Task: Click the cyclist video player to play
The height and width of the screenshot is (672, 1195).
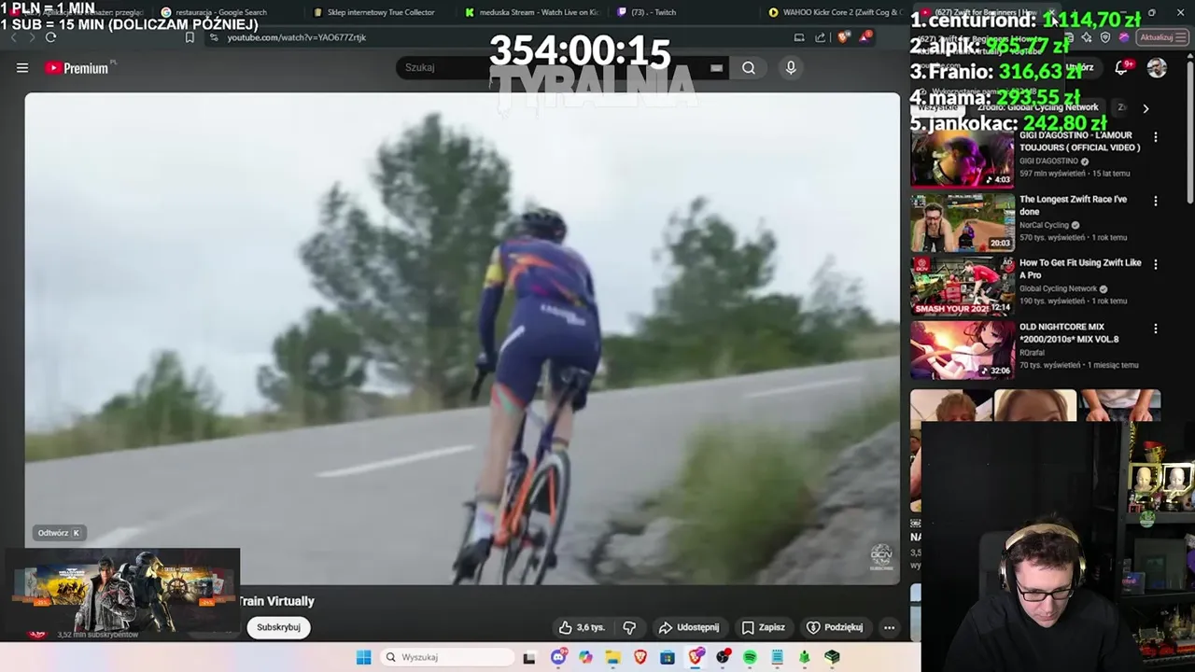Action: pos(462,338)
